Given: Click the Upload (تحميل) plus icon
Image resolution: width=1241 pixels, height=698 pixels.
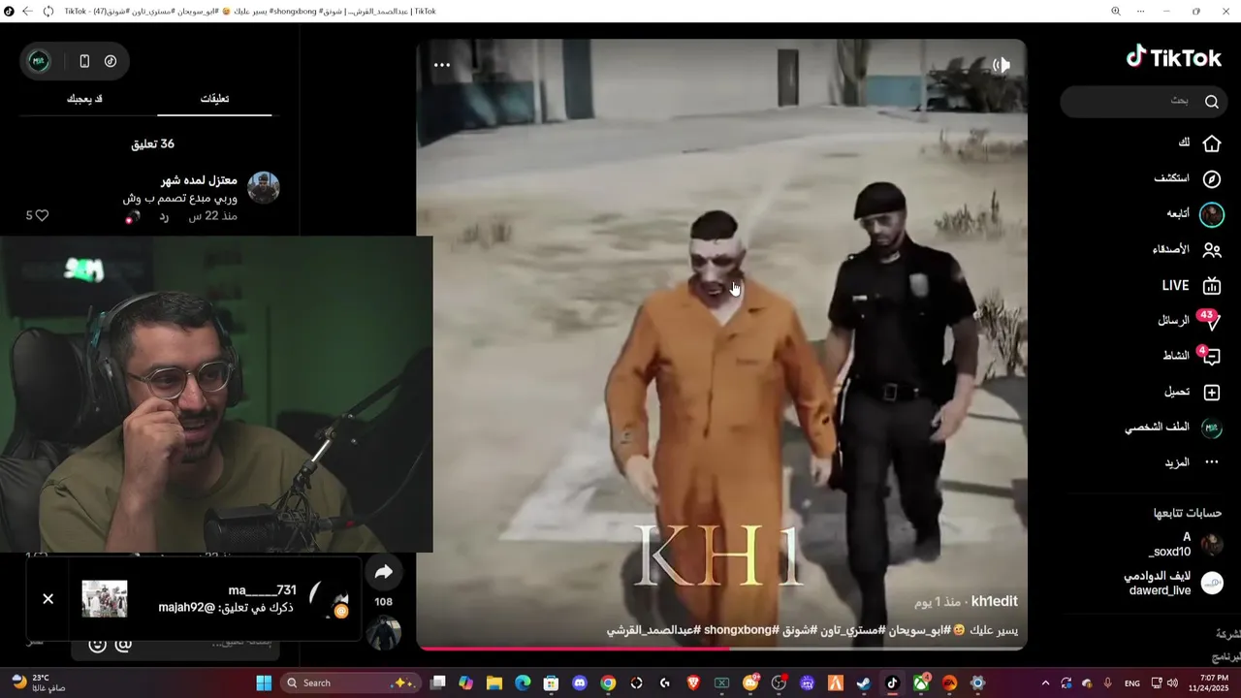Looking at the screenshot, I should tap(1211, 393).
